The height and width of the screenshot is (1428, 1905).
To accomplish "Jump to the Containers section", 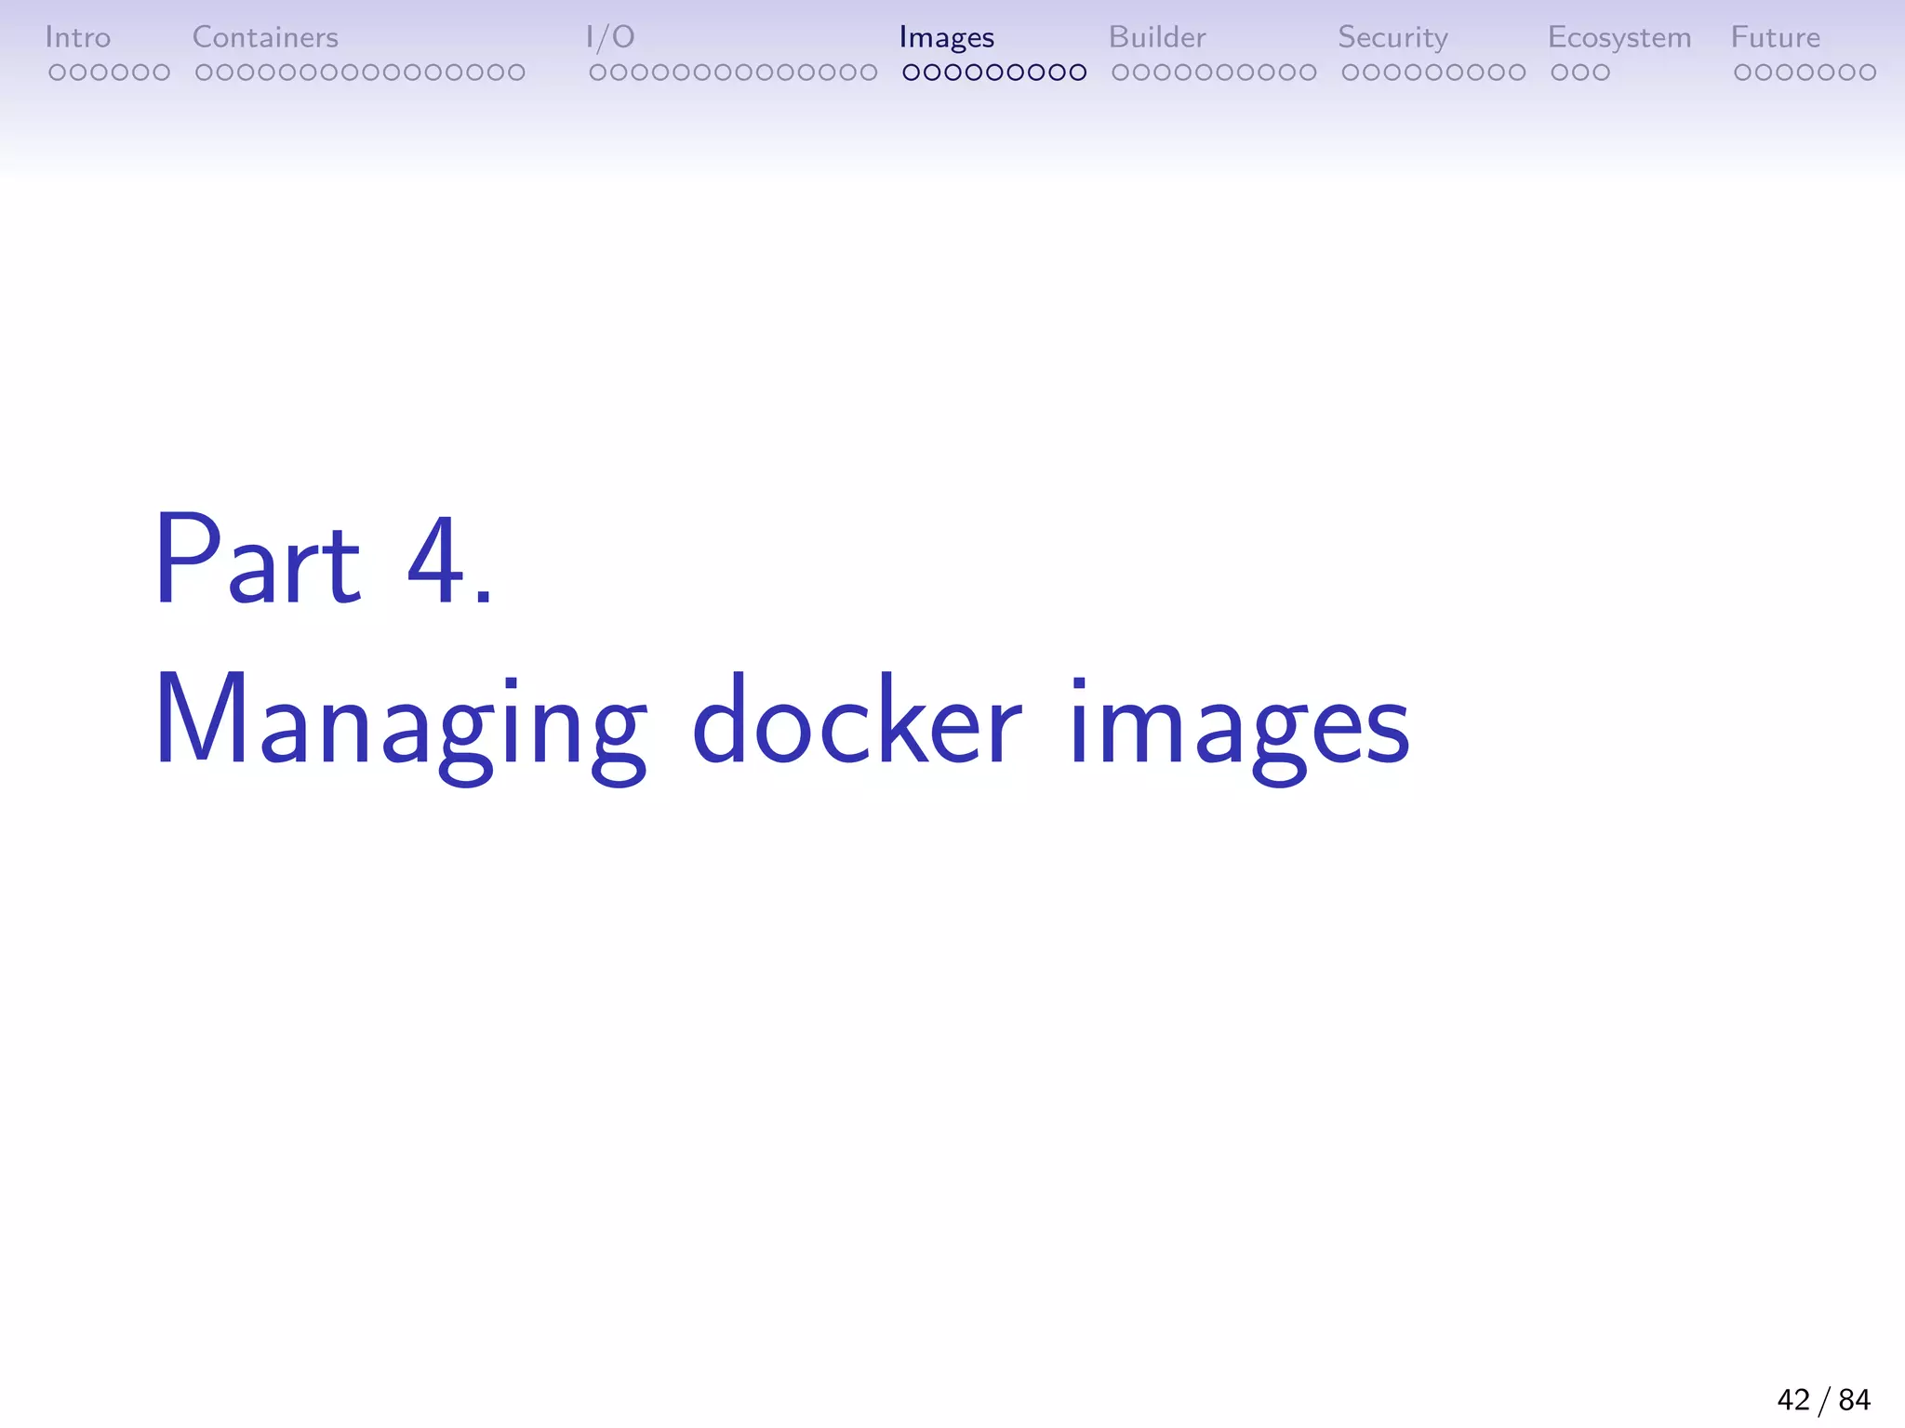I will [x=265, y=37].
